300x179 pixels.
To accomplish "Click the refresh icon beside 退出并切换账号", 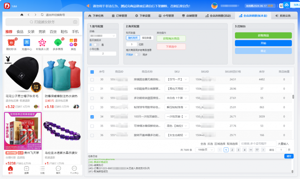I will click(x=42, y=15).
